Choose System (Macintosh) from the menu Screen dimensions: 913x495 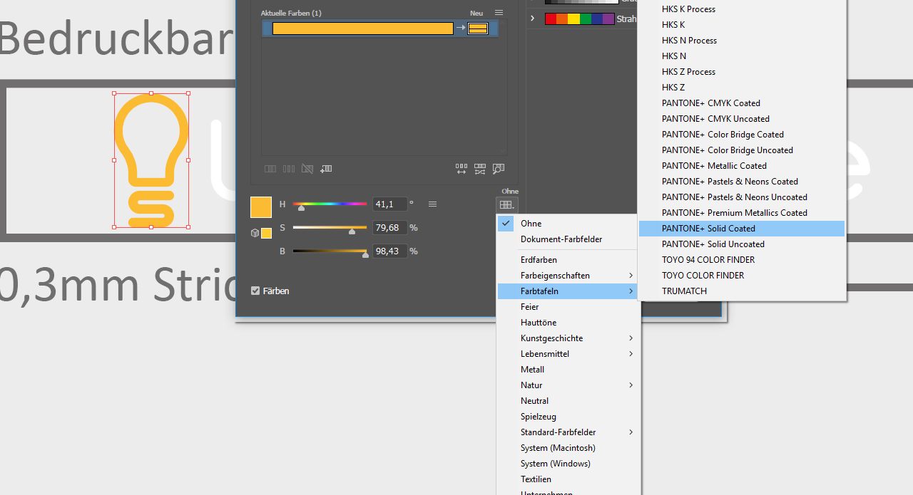568,448
